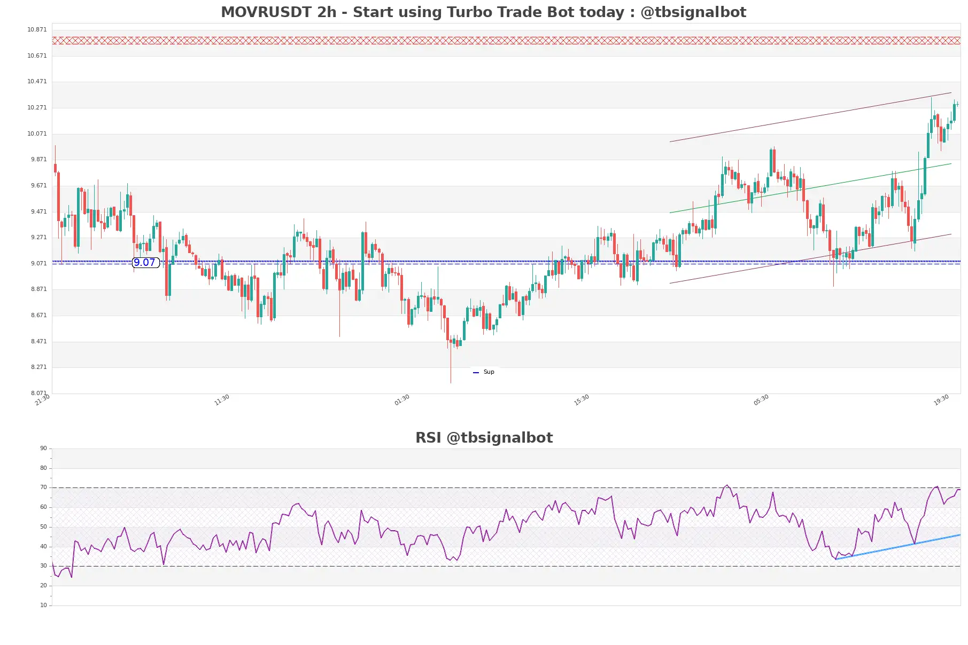
Task: Click the 21:30 time axis label
Action: (x=42, y=400)
